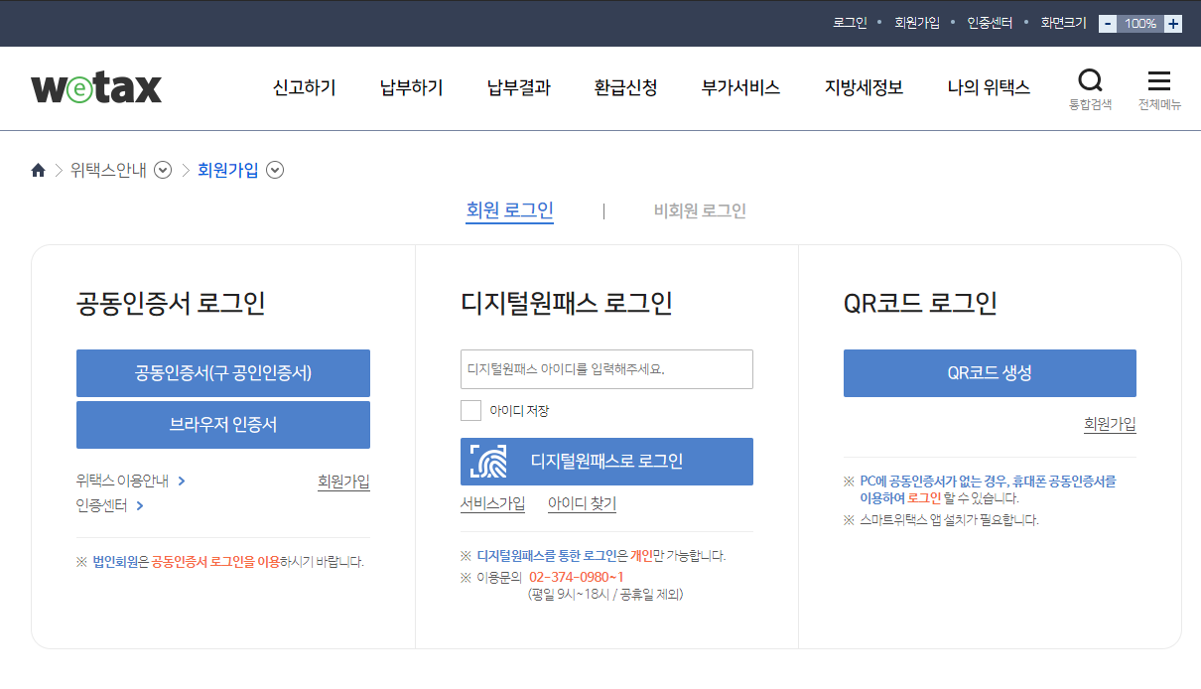
Task: Click the QR코드 로그인 heading
Action: coord(920,303)
